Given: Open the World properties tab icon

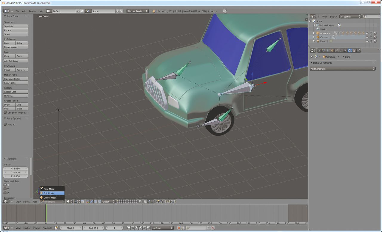Looking at the screenshot, I should click(x=328, y=51).
